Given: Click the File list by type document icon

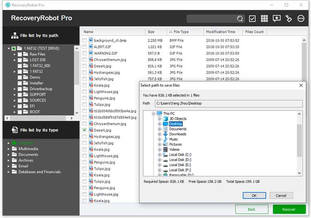Looking at the screenshot, I should [x=15, y=130].
